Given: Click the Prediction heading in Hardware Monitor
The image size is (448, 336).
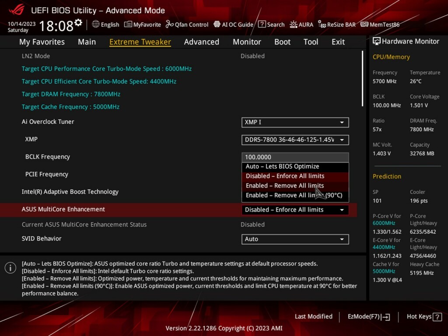Looking at the screenshot, I should (x=387, y=177).
